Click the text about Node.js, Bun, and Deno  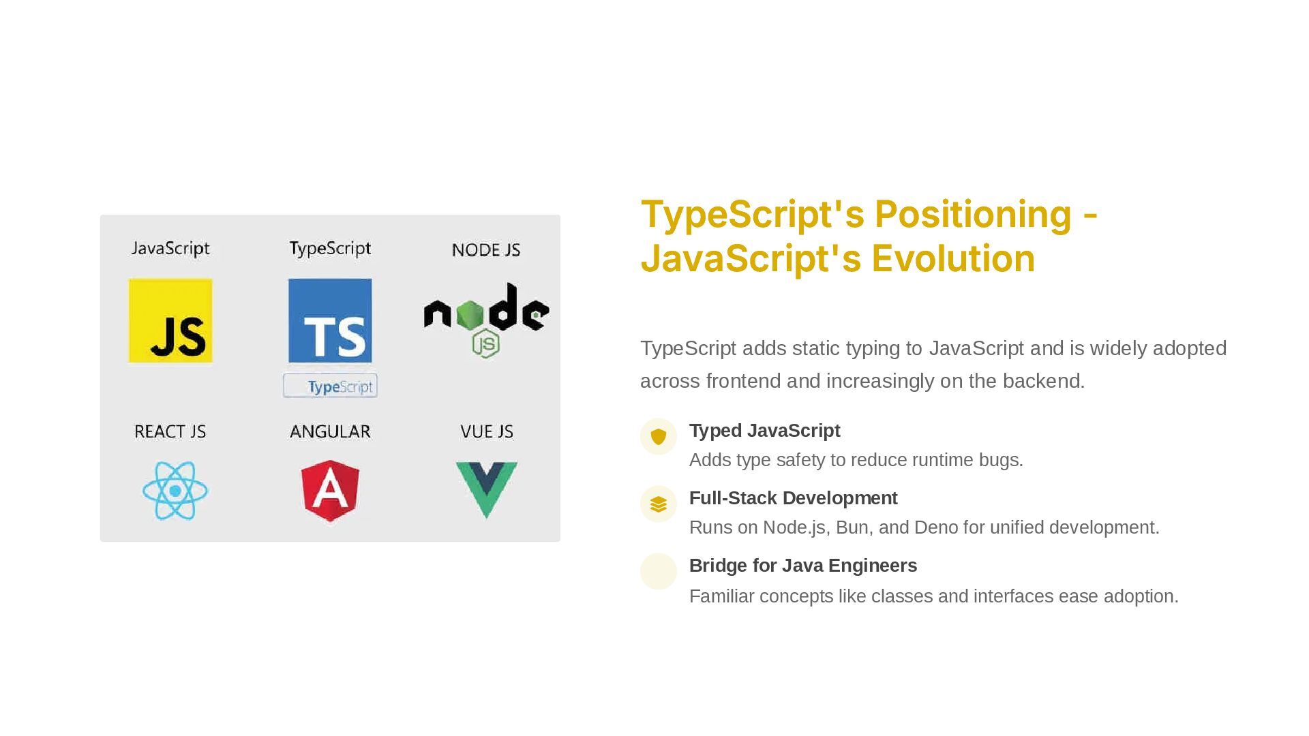click(x=924, y=527)
